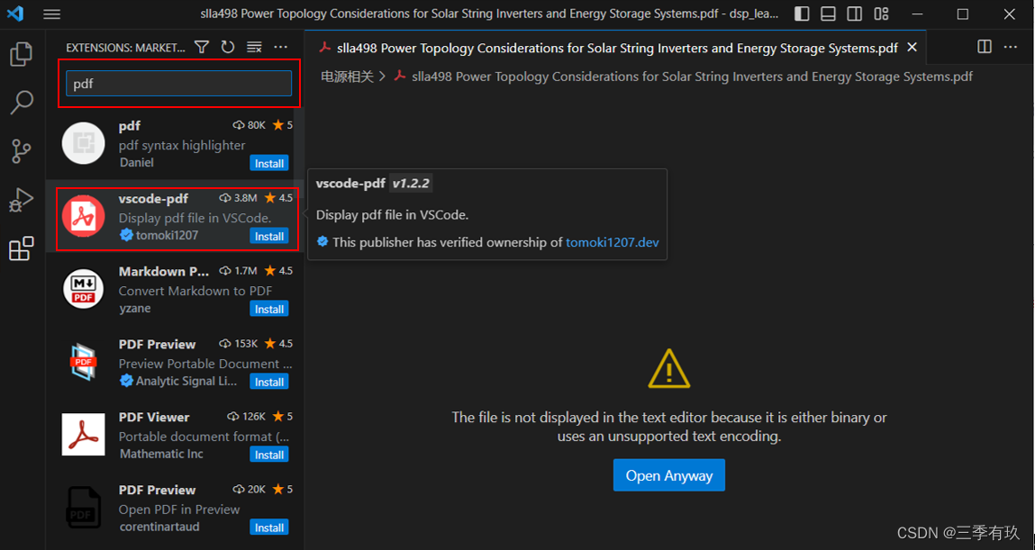This screenshot has width=1035, height=550.
Task: Open the filter for extension search results
Action: point(201,47)
